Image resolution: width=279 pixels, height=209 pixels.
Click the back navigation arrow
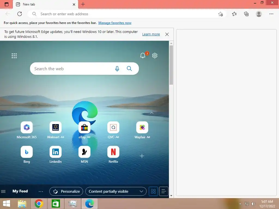(7, 14)
